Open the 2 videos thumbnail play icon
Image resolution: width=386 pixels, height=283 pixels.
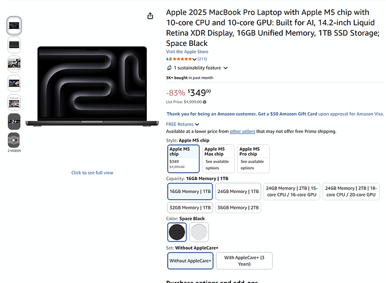pyautogui.click(x=14, y=140)
